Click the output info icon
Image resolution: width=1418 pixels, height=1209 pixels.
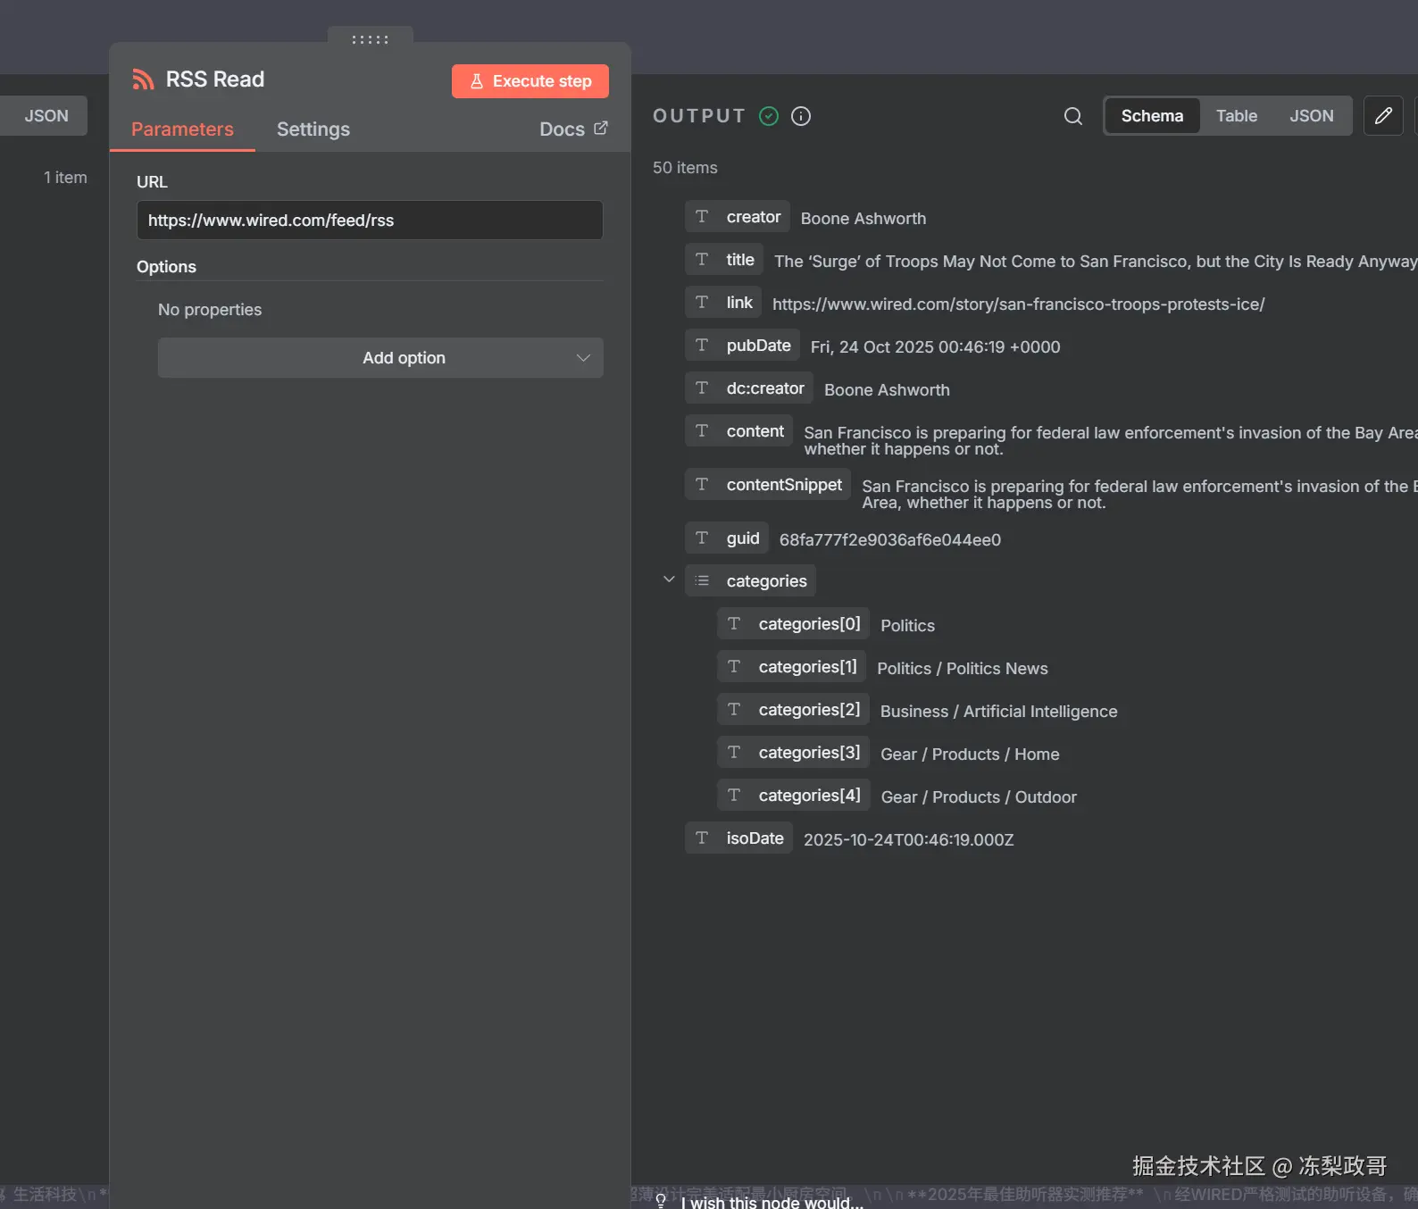[x=801, y=116]
